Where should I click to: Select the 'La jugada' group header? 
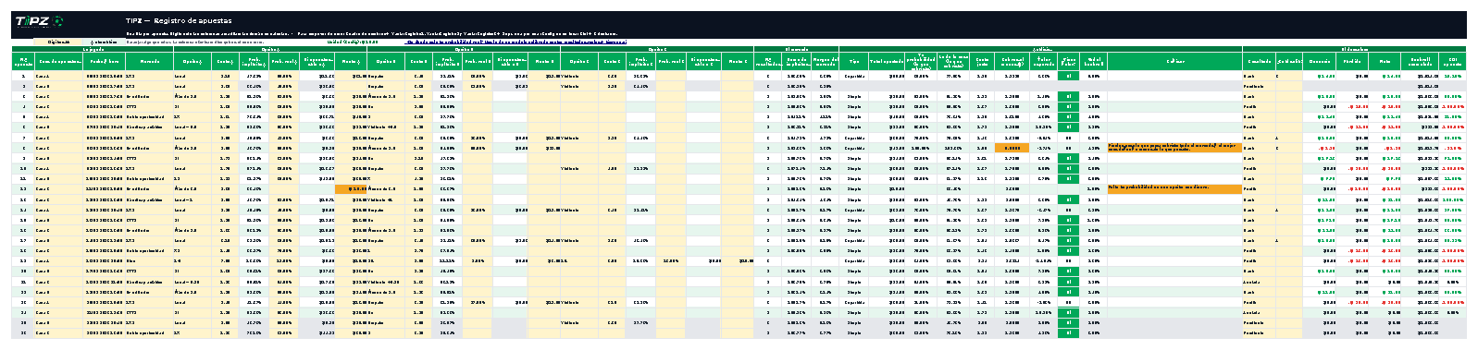(x=93, y=49)
